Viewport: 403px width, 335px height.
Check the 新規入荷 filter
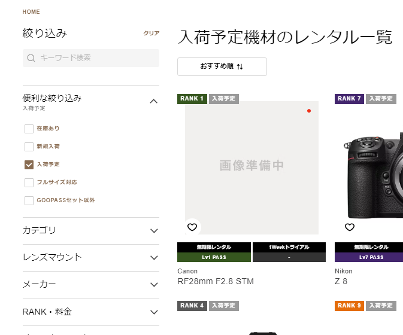pyautogui.click(x=29, y=147)
